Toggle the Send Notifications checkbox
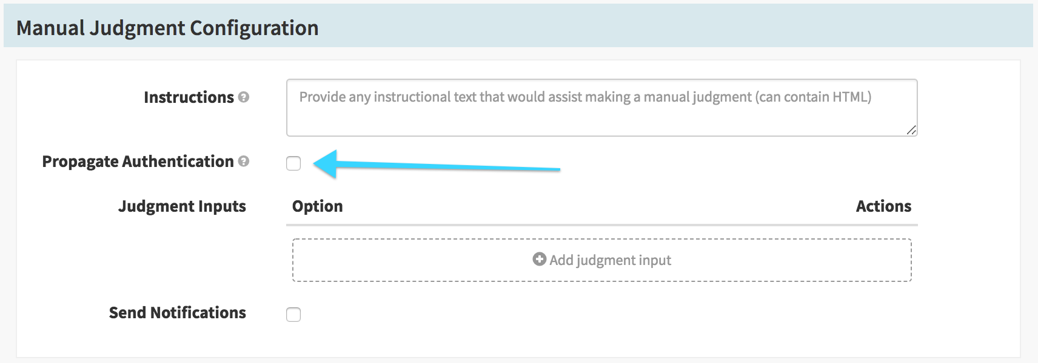This screenshot has width=1038, height=363. (293, 315)
